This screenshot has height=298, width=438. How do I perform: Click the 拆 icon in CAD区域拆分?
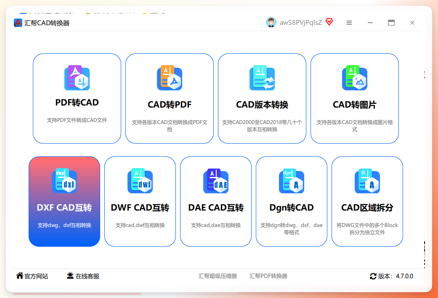367,181
